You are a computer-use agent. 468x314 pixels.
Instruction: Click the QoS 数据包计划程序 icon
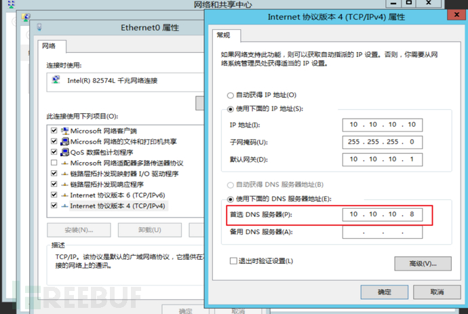coord(64,152)
